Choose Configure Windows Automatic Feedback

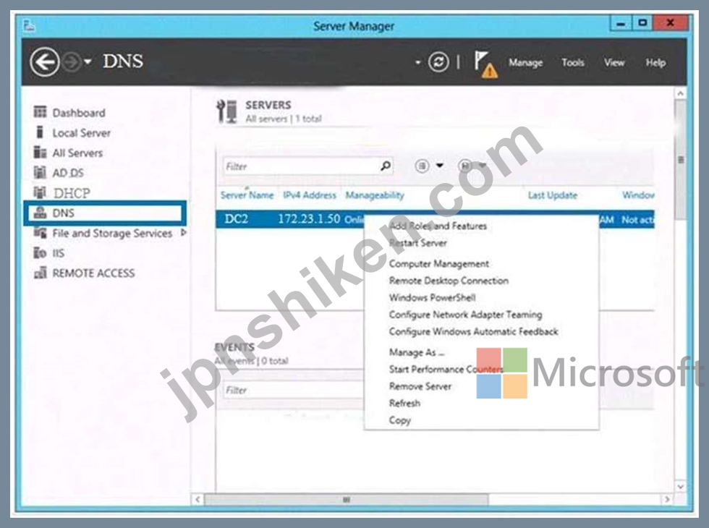473,332
